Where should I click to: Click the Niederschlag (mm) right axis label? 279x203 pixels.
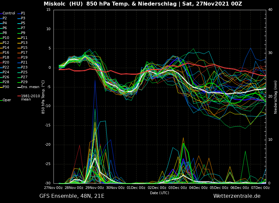coord(276,97)
